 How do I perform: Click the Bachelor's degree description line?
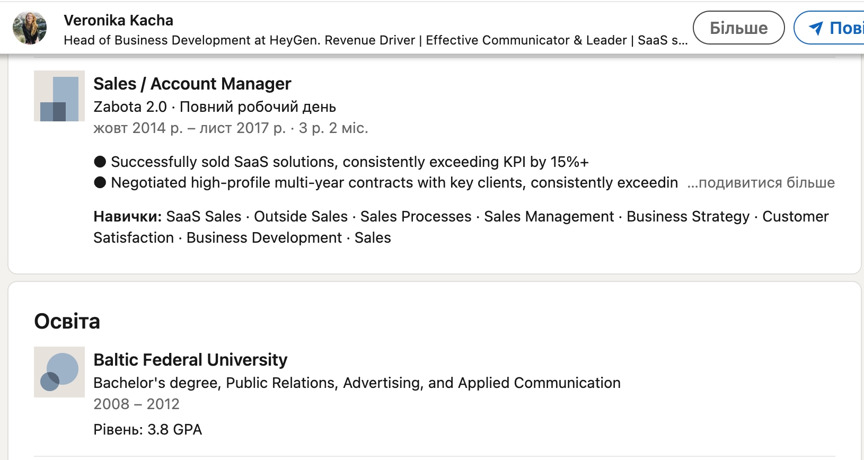tap(357, 383)
